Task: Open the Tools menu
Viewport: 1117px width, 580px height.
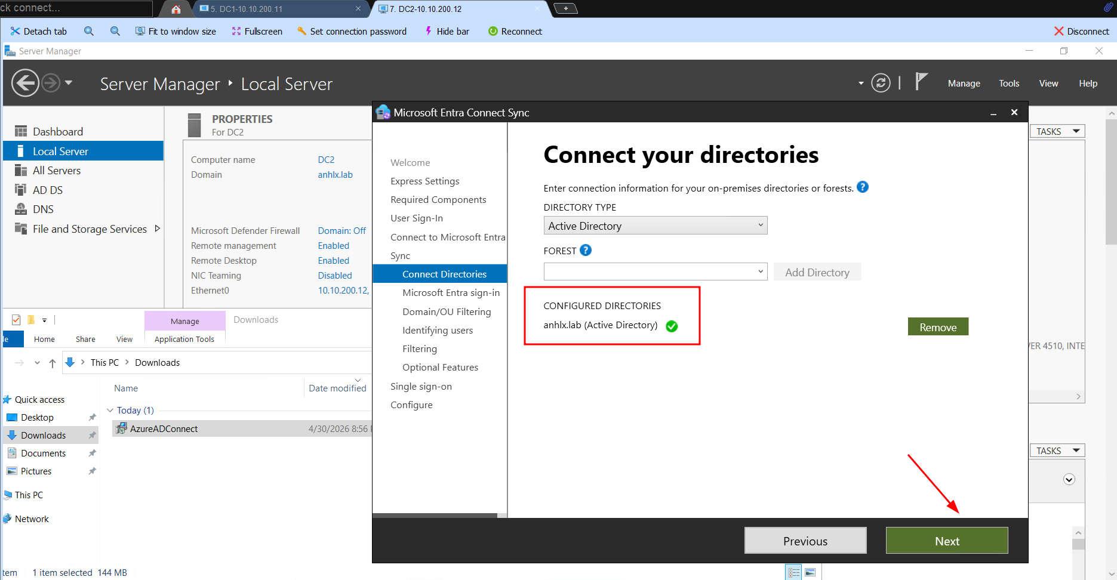Action: click(1009, 84)
